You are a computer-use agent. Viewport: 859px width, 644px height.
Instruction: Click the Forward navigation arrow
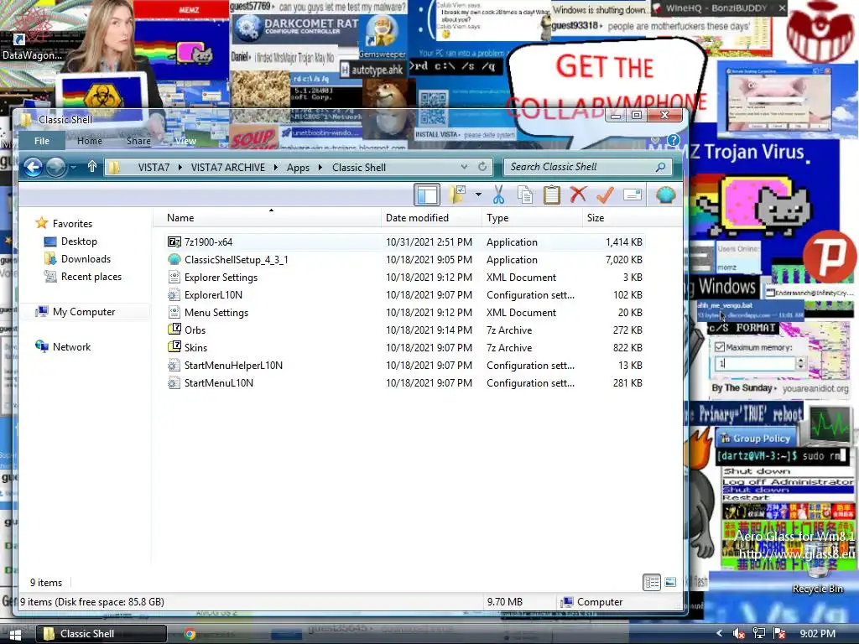point(56,167)
